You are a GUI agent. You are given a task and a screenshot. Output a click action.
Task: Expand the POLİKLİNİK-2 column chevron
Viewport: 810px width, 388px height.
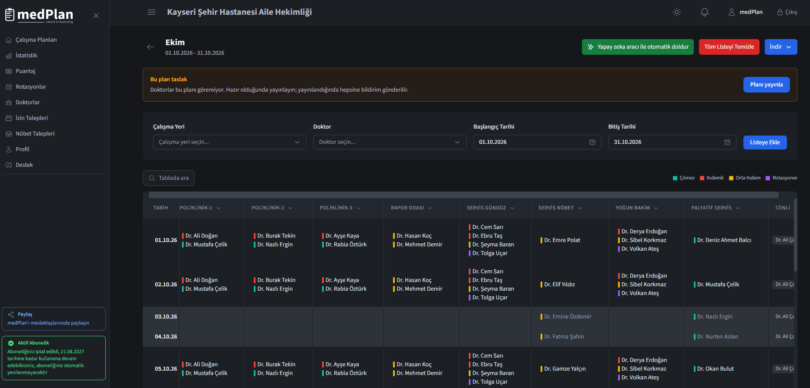pos(290,208)
